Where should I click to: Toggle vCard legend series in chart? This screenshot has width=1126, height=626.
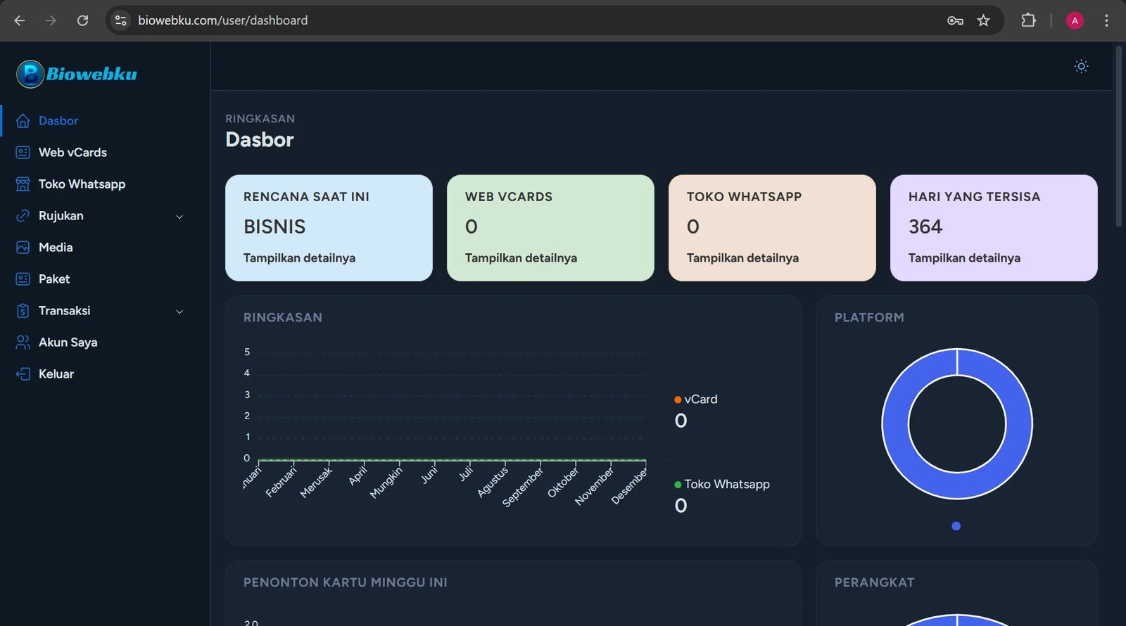pyautogui.click(x=696, y=400)
